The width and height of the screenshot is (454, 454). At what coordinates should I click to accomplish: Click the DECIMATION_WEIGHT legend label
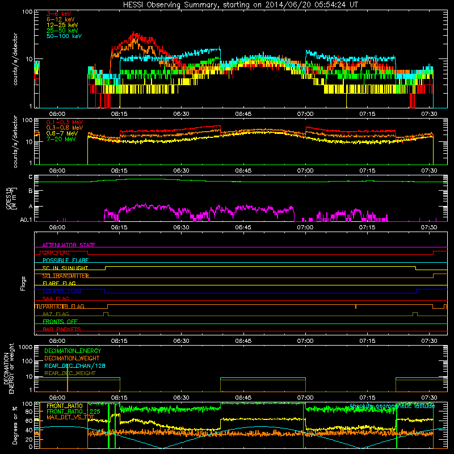point(72,359)
